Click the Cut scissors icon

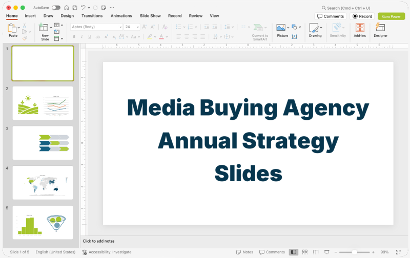click(x=24, y=25)
